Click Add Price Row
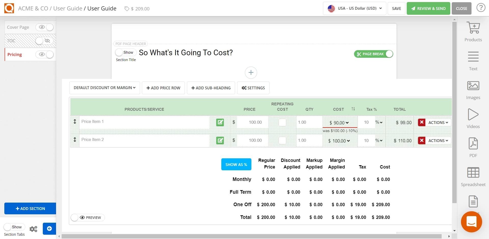This screenshot has height=239, width=489. [x=163, y=88]
